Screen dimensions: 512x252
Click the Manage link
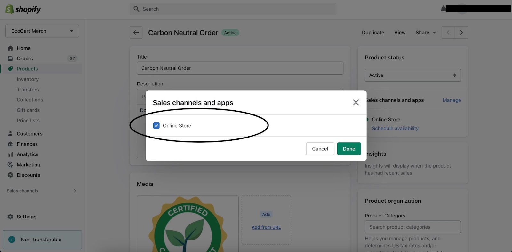(452, 100)
